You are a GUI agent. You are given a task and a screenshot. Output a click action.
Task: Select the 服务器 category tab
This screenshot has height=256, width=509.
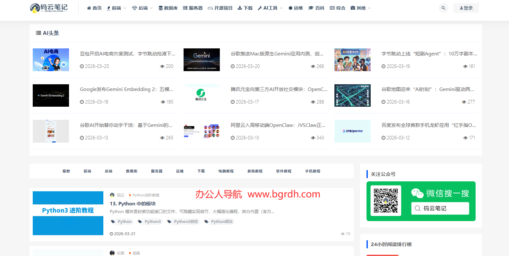(157, 171)
